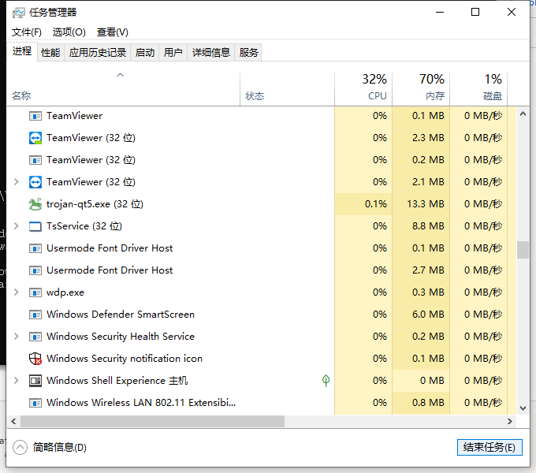Select the trojan-qt5.exe (32 位) row name
The width and height of the screenshot is (536, 473).
point(95,204)
